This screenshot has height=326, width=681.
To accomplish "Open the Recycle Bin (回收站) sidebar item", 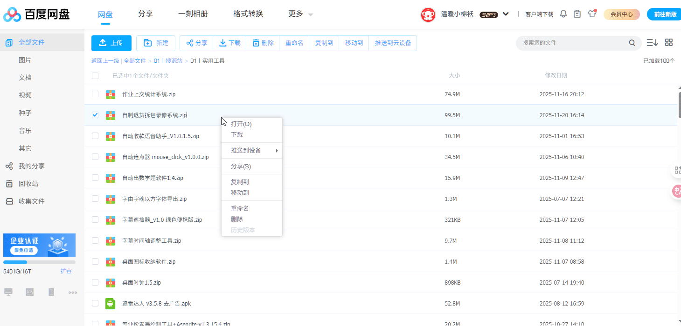I will pos(28,184).
